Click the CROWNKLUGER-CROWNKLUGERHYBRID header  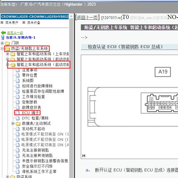click(x=35, y=17)
